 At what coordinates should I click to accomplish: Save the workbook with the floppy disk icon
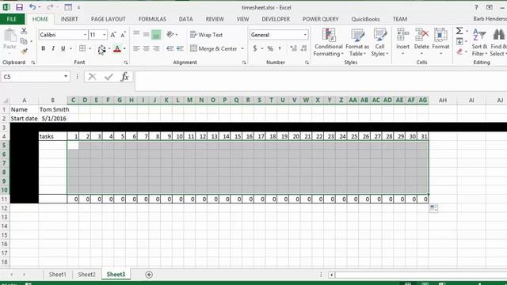click(x=19, y=7)
